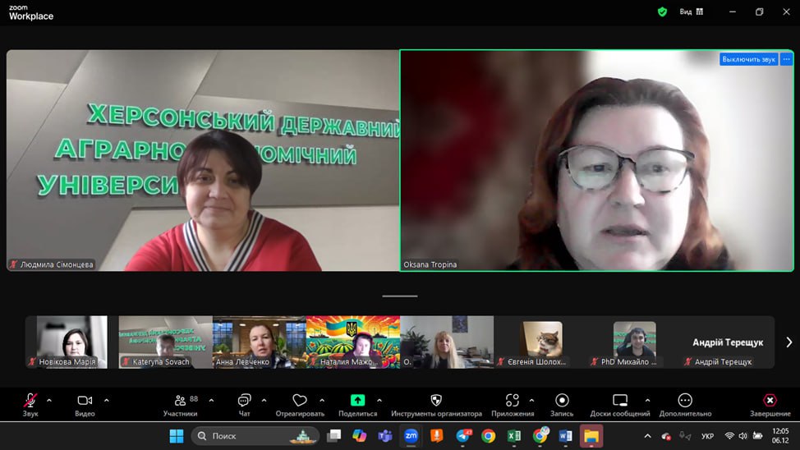Open the orange microphone app in taskbar
Screen dimensions: 800x450
point(437,436)
